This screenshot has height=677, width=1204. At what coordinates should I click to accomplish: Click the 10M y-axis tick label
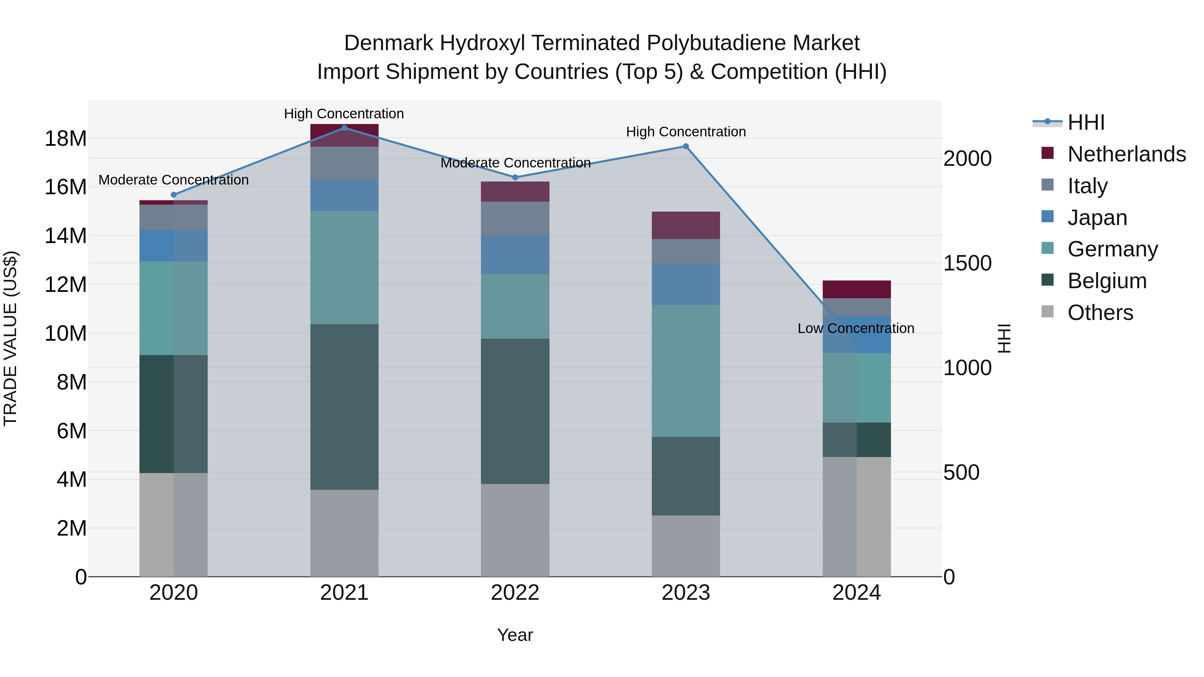[66, 333]
